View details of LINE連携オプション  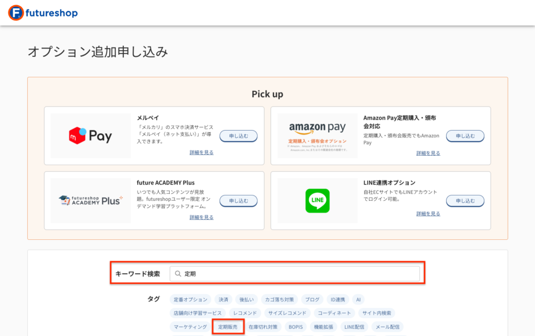pyautogui.click(x=428, y=214)
